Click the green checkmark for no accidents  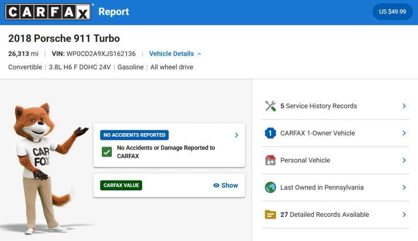[107, 152]
